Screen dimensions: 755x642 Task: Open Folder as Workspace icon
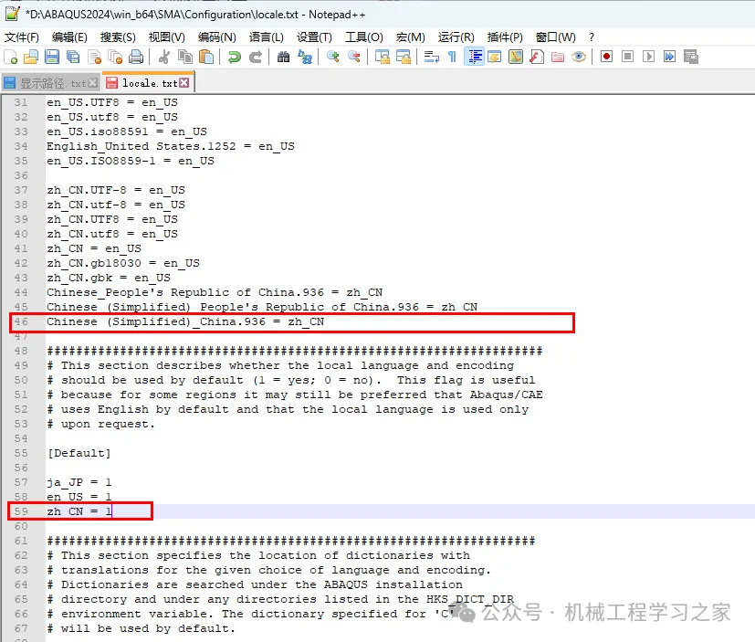pyautogui.click(x=558, y=57)
